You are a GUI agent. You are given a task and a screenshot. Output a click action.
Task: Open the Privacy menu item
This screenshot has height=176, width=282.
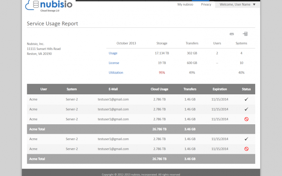click(x=206, y=5)
